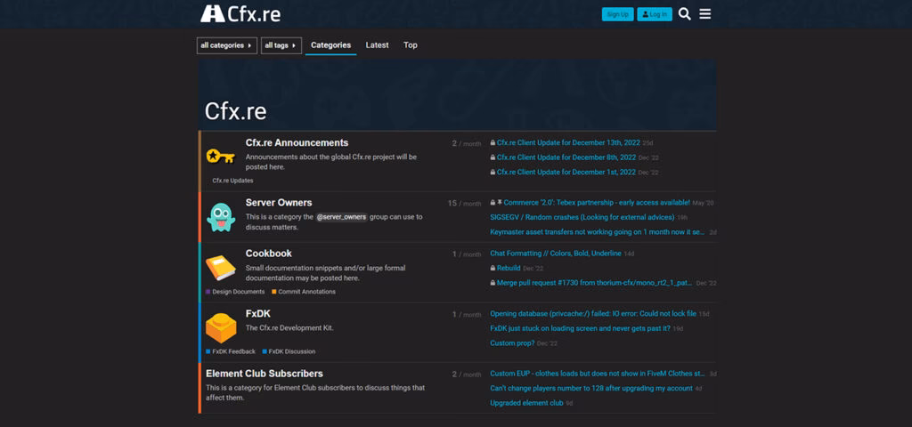The height and width of the screenshot is (427, 912).
Task: Open the Commerce 2.0 Tebex partnership topic
Action: point(597,203)
